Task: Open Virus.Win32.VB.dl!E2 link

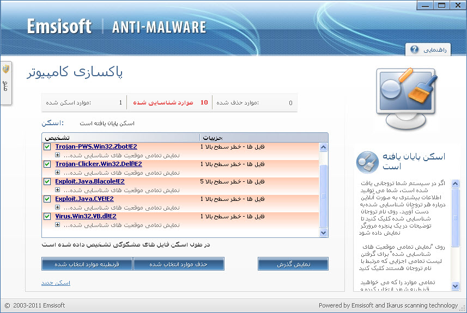Action: click(x=86, y=216)
